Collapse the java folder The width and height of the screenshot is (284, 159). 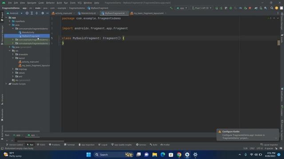click(x=10, y=25)
